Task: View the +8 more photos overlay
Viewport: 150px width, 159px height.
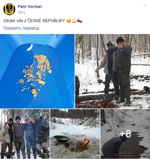Action: point(125,134)
